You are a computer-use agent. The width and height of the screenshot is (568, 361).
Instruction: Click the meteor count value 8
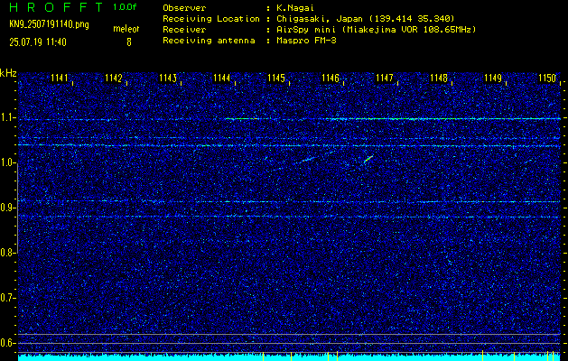click(128, 42)
